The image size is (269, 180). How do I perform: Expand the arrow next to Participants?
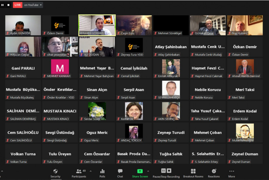(90, 171)
